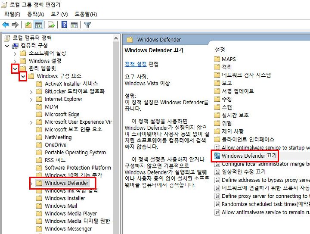Open the 수정 folder
The height and width of the screenshot is (234, 310).
pos(223,99)
